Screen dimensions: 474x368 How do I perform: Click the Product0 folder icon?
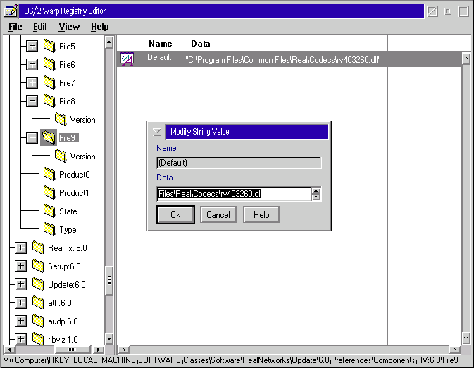[49, 175]
